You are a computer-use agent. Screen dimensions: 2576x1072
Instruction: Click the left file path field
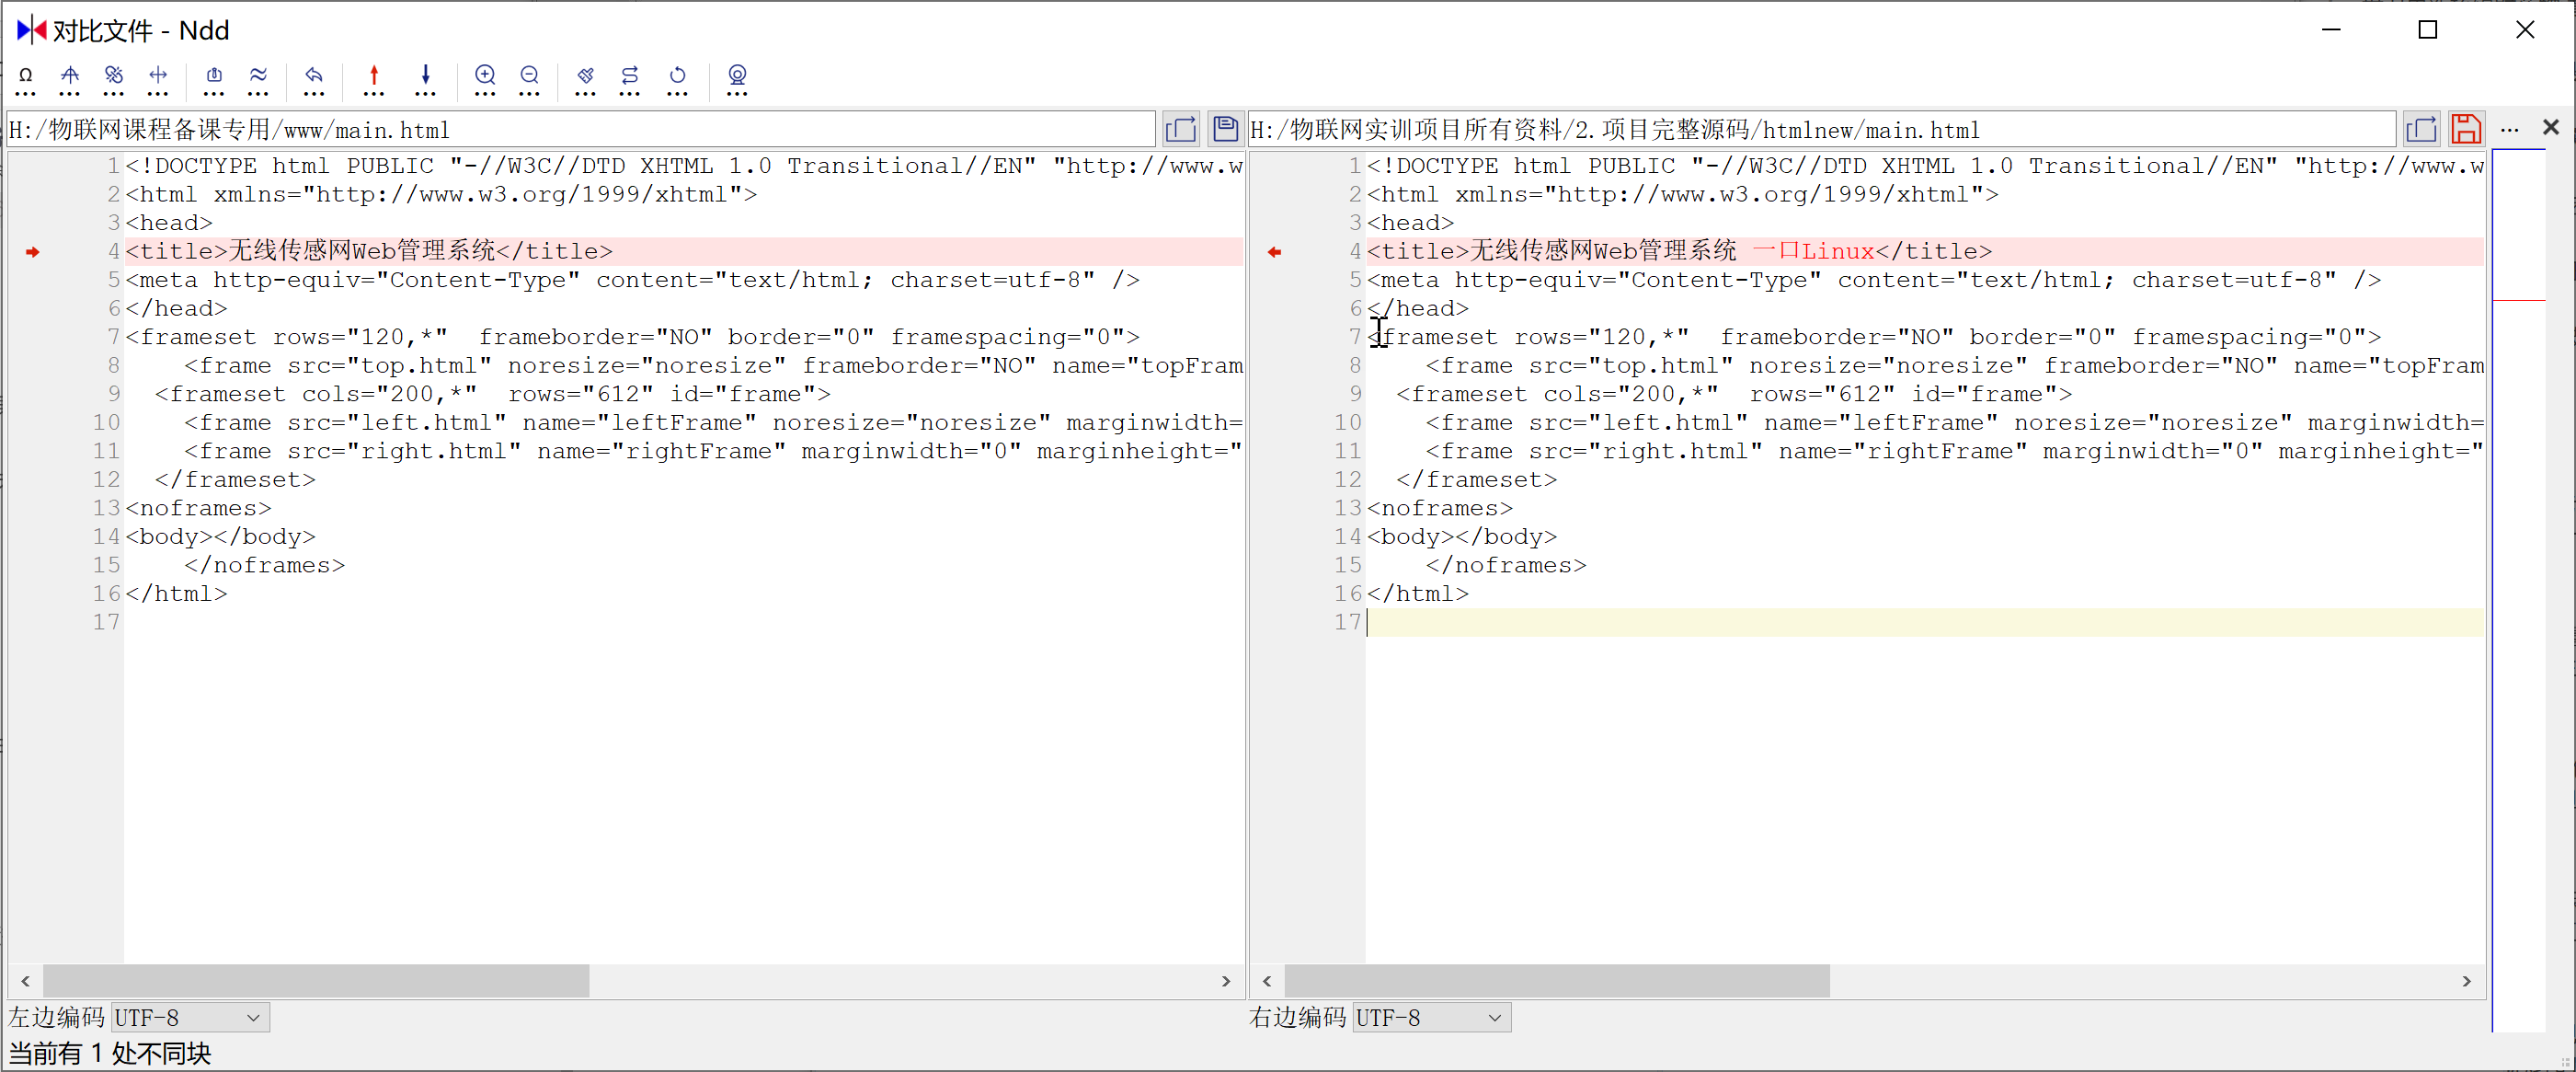pyautogui.click(x=580, y=130)
